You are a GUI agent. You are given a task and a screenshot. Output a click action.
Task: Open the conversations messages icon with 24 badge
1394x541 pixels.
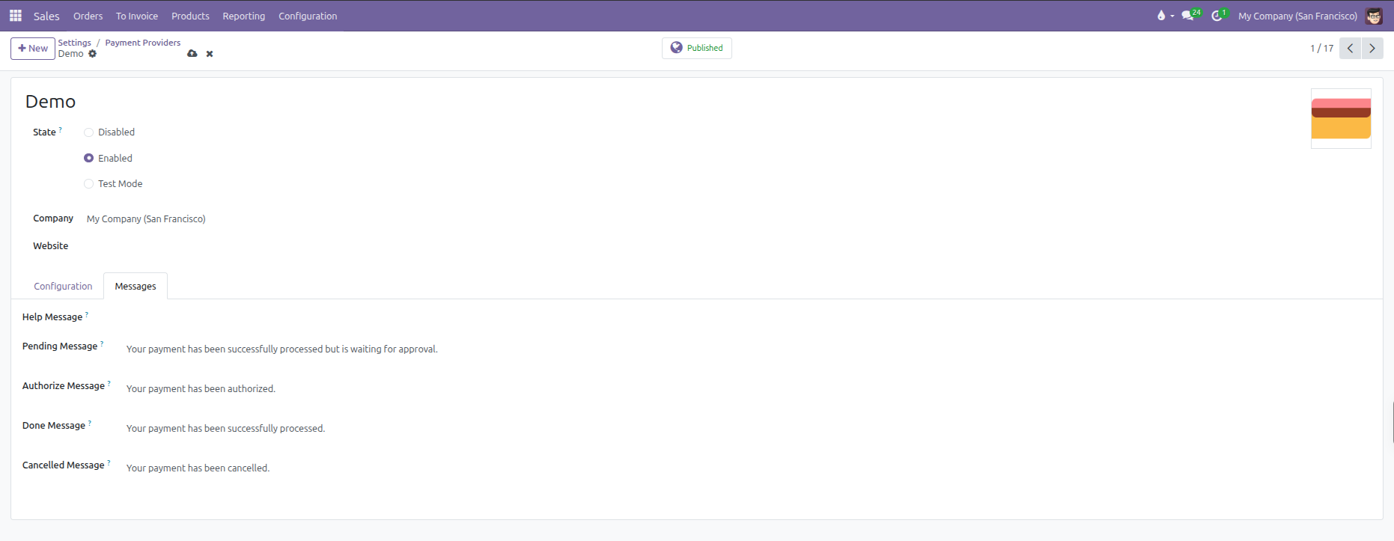pos(1190,15)
